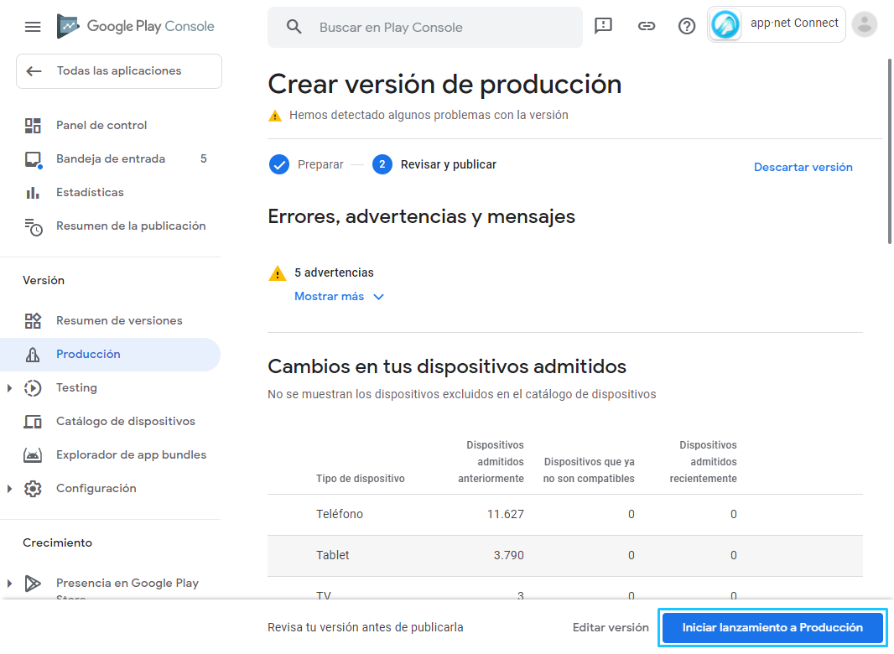This screenshot has width=894, height=654.
Task: Click the inbox count badge 5
Action: [x=204, y=159]
